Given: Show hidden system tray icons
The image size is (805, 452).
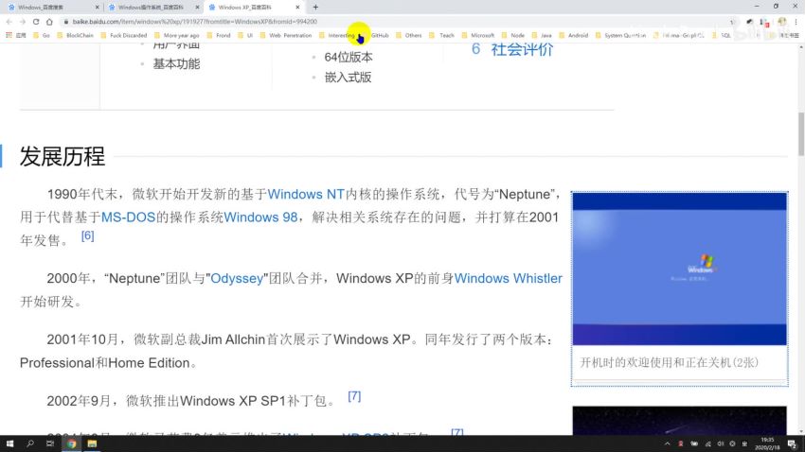Looking at the screenshot, I should pyautogui.click(x=667, y=443).
